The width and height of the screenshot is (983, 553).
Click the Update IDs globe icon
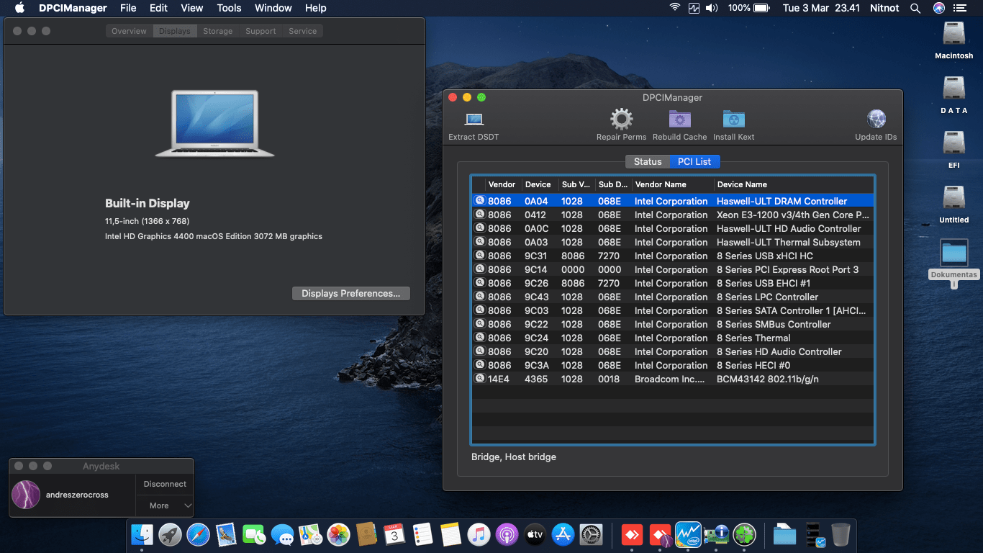(x=876, y=119)
